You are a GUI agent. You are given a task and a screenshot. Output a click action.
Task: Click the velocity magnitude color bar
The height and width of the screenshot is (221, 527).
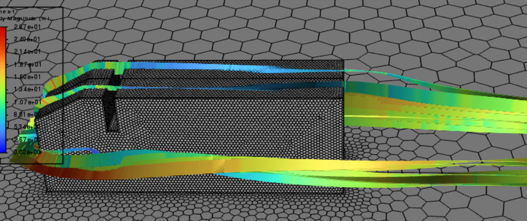tap(3, 90)
